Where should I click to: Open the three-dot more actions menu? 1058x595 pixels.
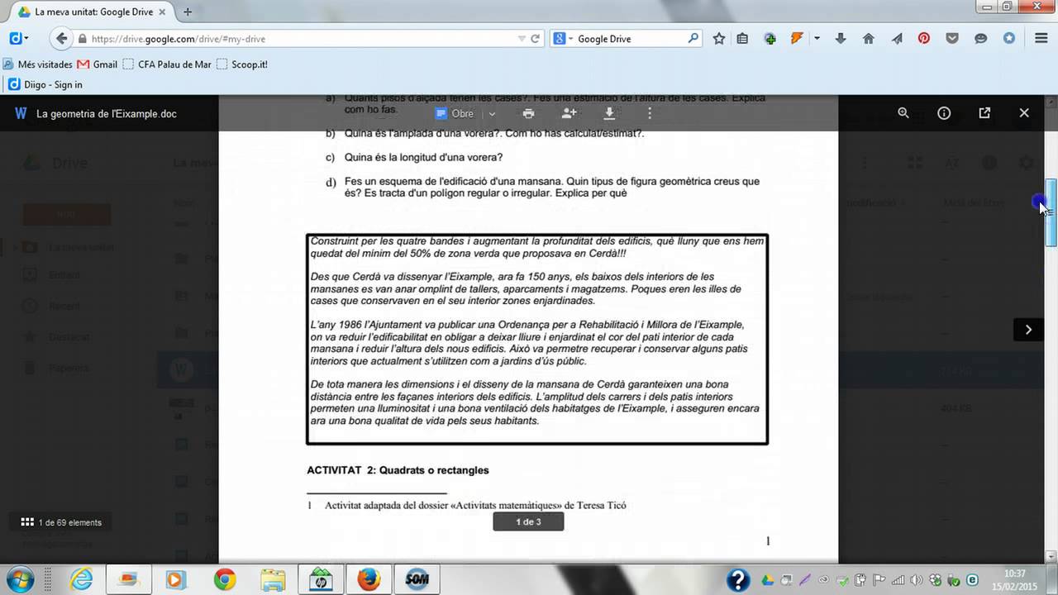click(x=650, y=113)
